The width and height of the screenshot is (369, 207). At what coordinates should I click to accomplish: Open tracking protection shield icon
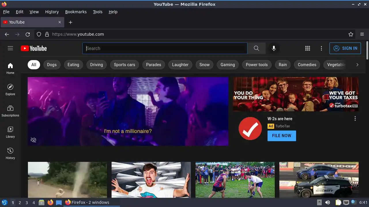pyautogui.click(x=39, y=34)
